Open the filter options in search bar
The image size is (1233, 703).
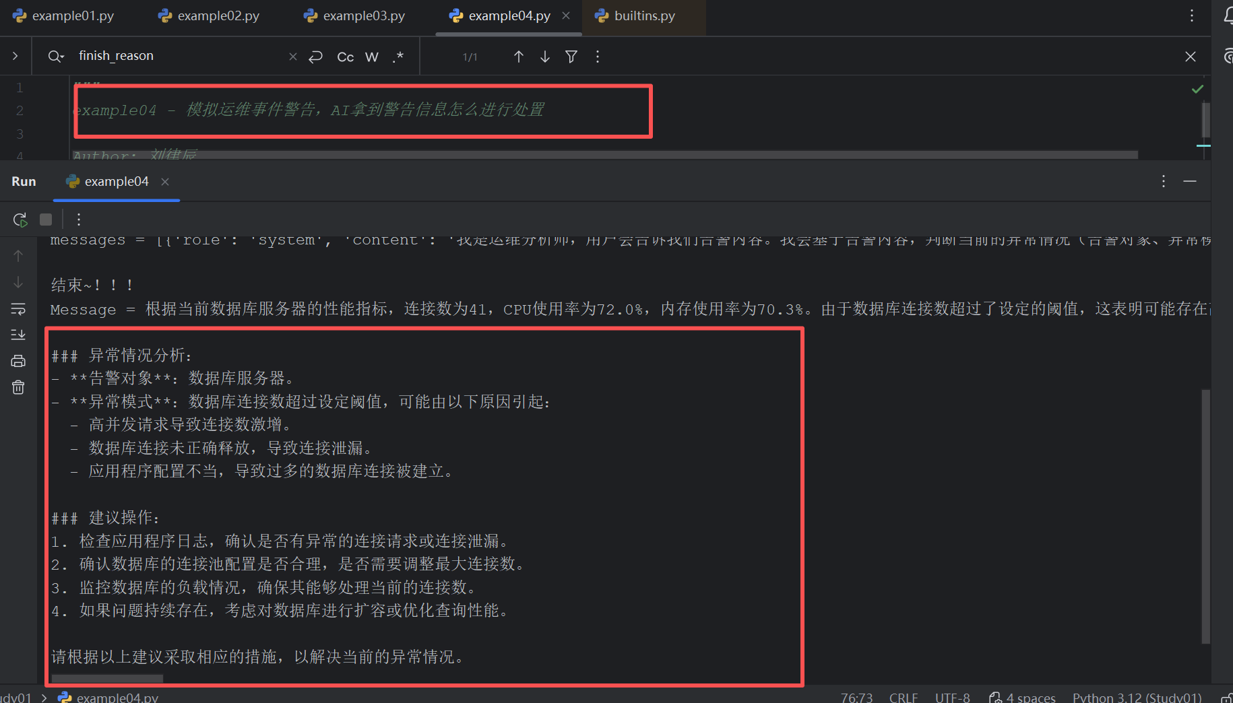(x=571, y=57)
